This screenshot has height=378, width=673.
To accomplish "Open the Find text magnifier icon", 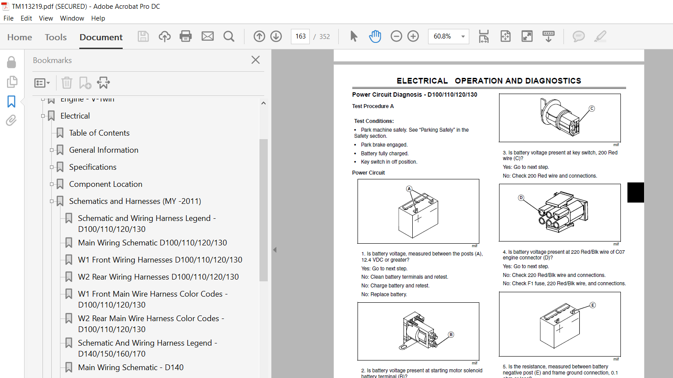I will pyautogui.click(x=229, y=36).
